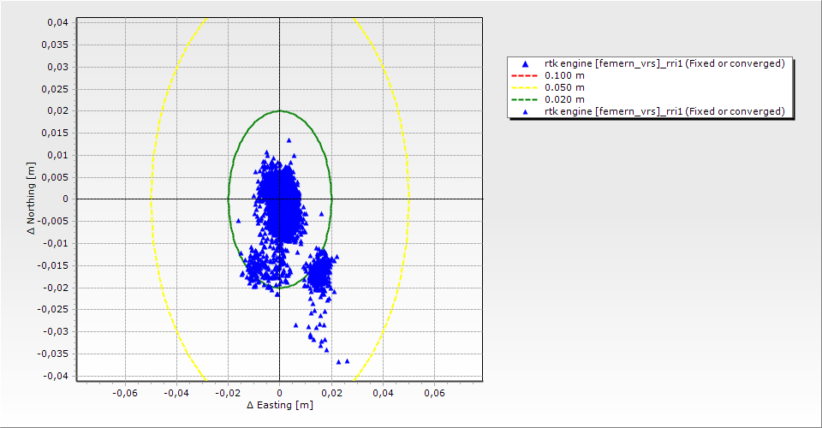Click the green dashed 0.020 m legend line
Screen dimensions: 822x428
(526, 99)
